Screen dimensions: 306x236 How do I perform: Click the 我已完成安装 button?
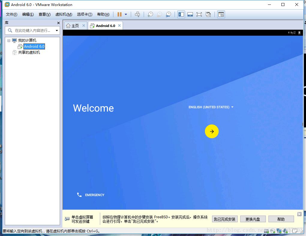[x=225, y=219]
